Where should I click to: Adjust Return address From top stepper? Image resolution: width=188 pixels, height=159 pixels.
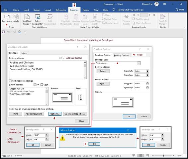click(x=147, y=88)
